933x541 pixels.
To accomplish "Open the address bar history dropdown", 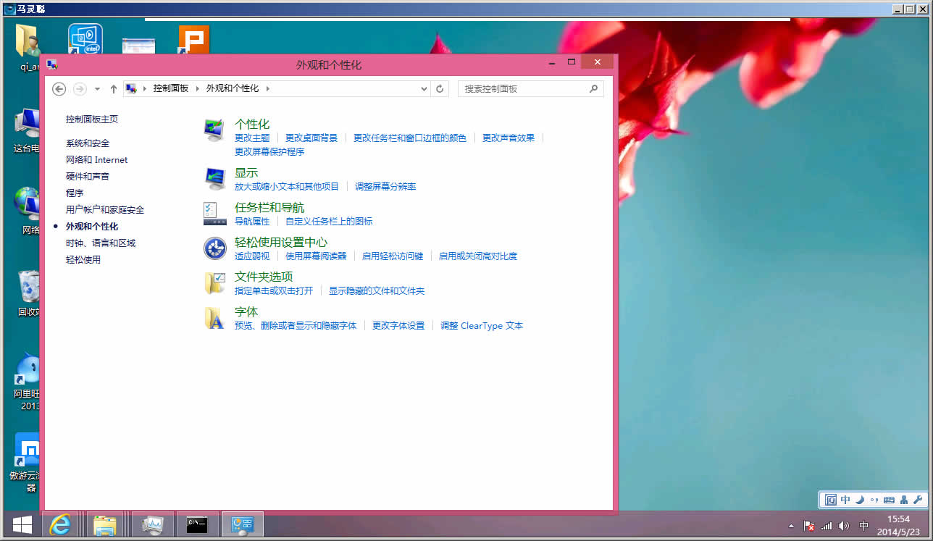I will point(424,88).
